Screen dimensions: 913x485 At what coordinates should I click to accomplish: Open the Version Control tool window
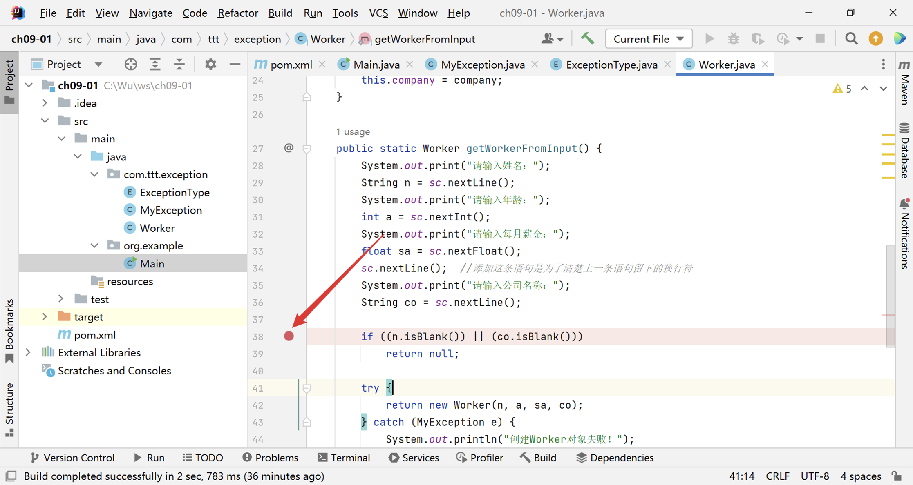coord(73,458)
